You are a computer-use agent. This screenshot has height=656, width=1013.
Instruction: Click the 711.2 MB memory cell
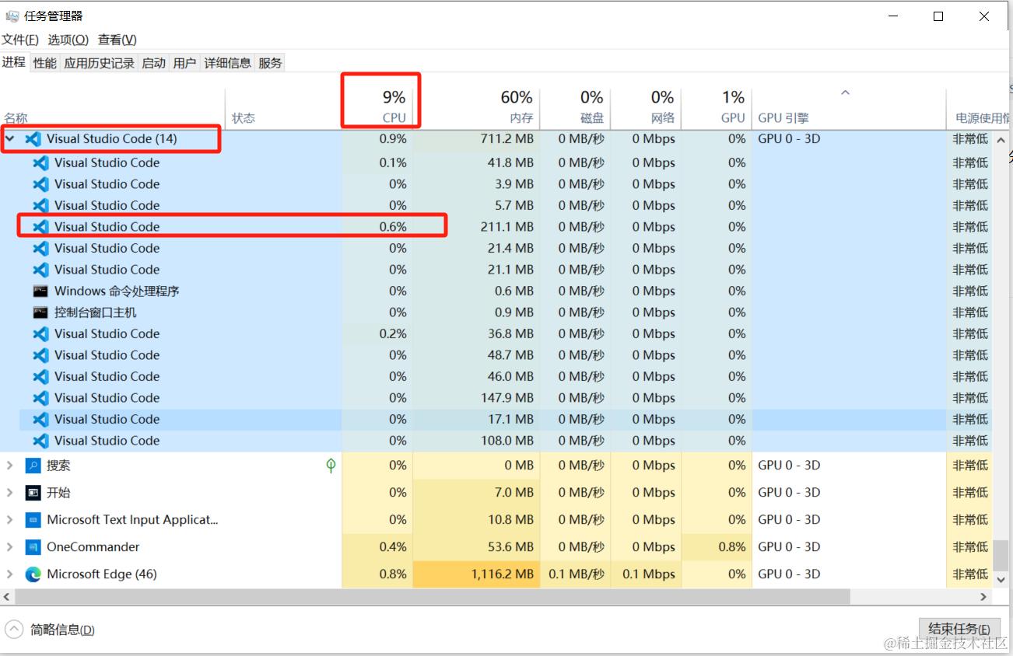coord(476,139)
